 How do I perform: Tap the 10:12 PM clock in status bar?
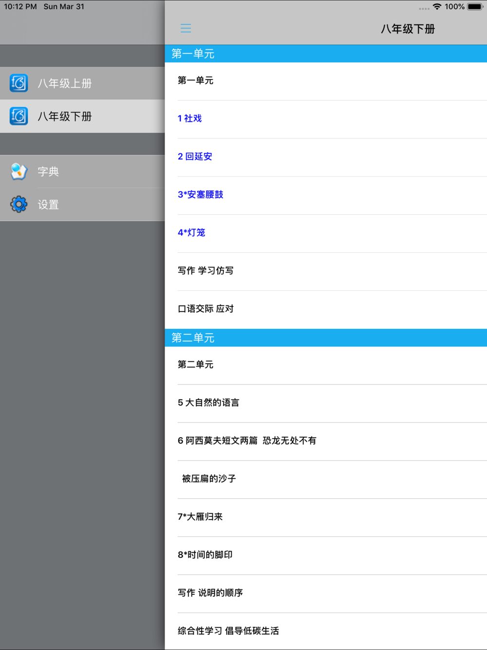pyautogui.click(x=20, y=7)
